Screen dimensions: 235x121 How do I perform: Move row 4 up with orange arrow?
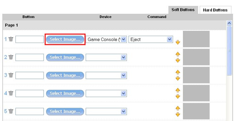(178, 90)
